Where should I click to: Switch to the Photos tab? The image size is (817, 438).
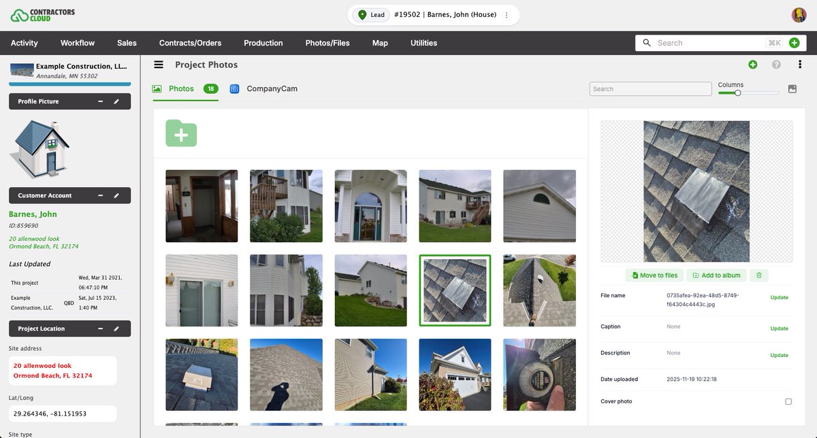click(185, 89)
